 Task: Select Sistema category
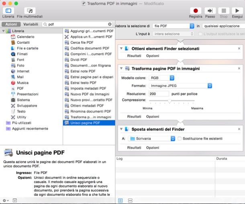[23, 100]
